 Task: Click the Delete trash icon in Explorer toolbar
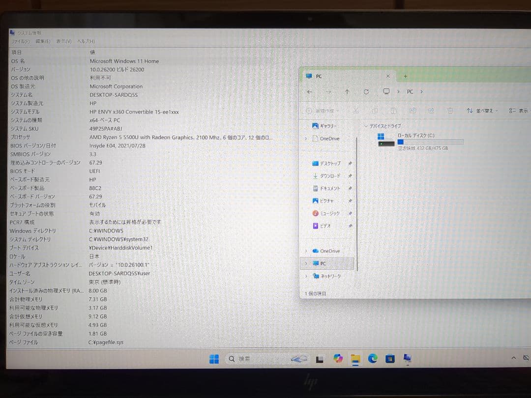(x=450, y=111)
